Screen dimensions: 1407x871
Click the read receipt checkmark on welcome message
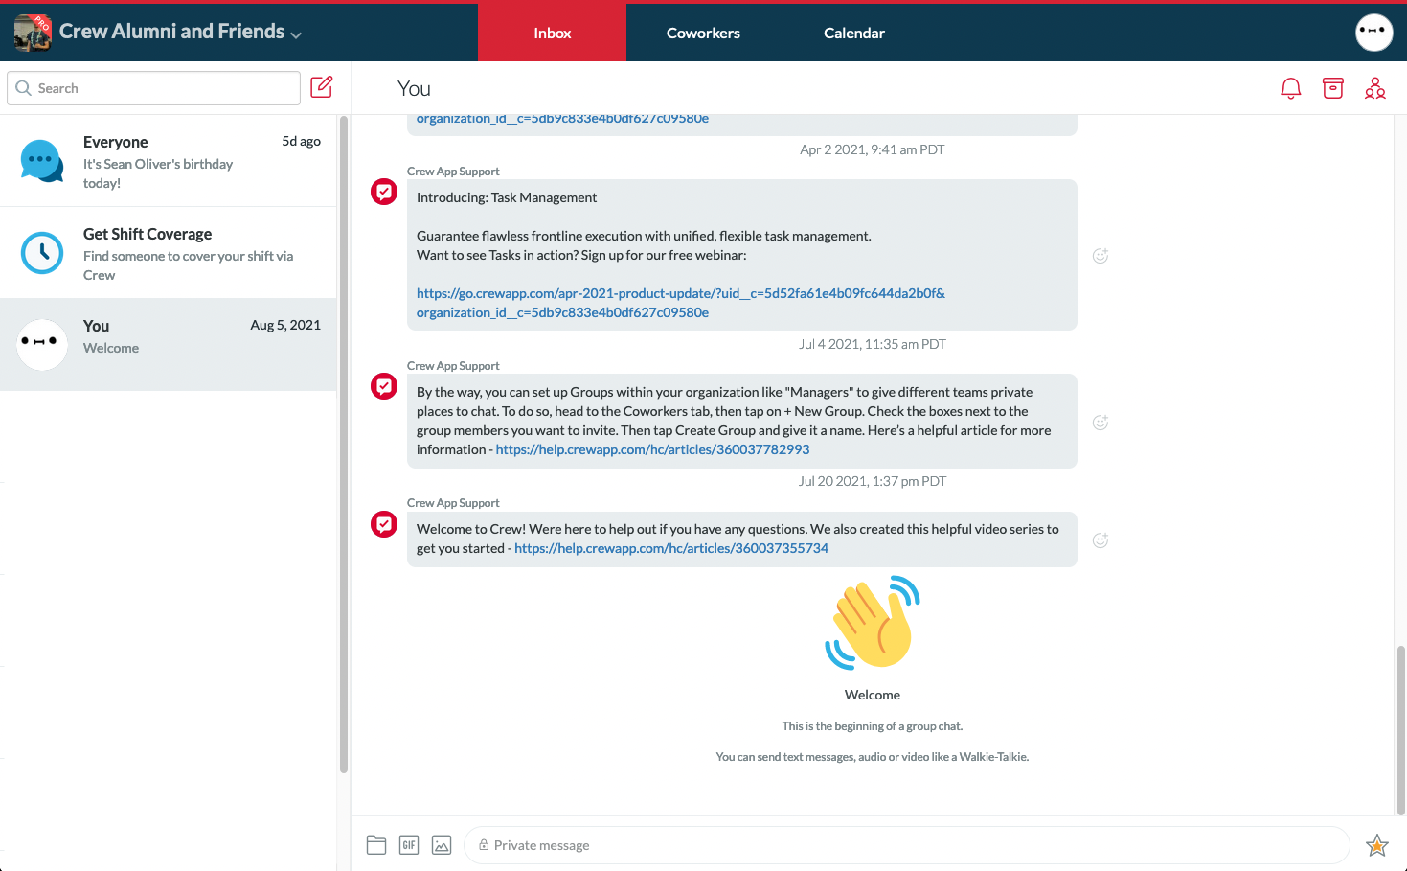(383, 524)
